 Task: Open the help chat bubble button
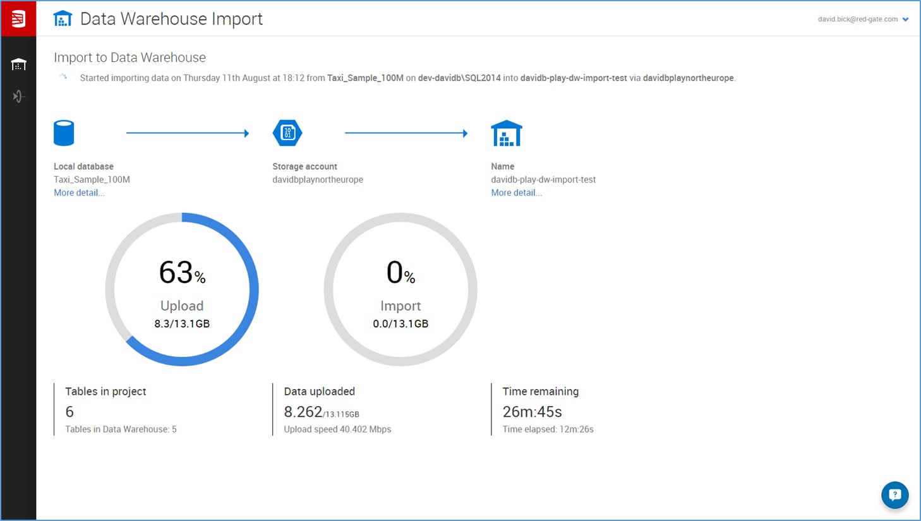[x=894, y=495]
